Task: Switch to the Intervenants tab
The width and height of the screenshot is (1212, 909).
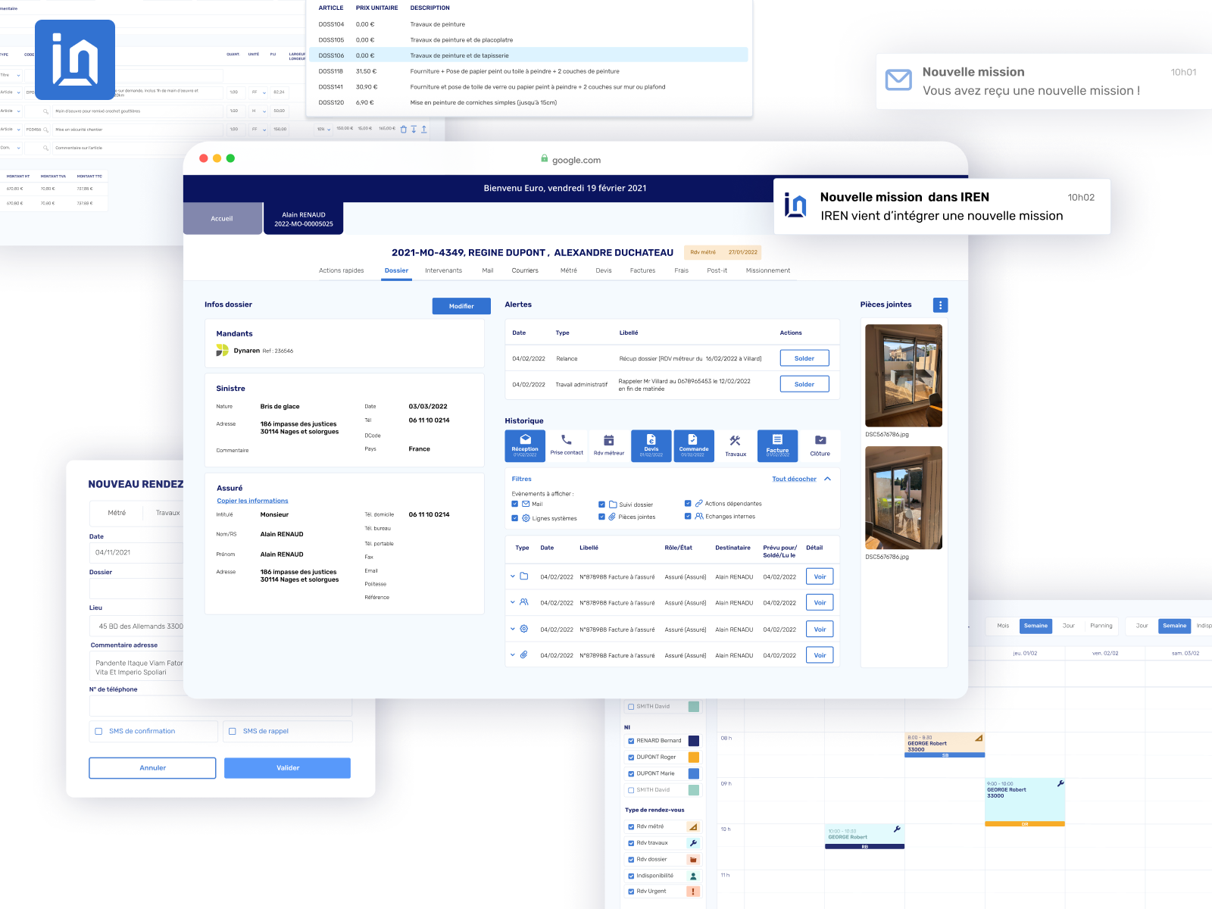Action: tap(443, 270)
